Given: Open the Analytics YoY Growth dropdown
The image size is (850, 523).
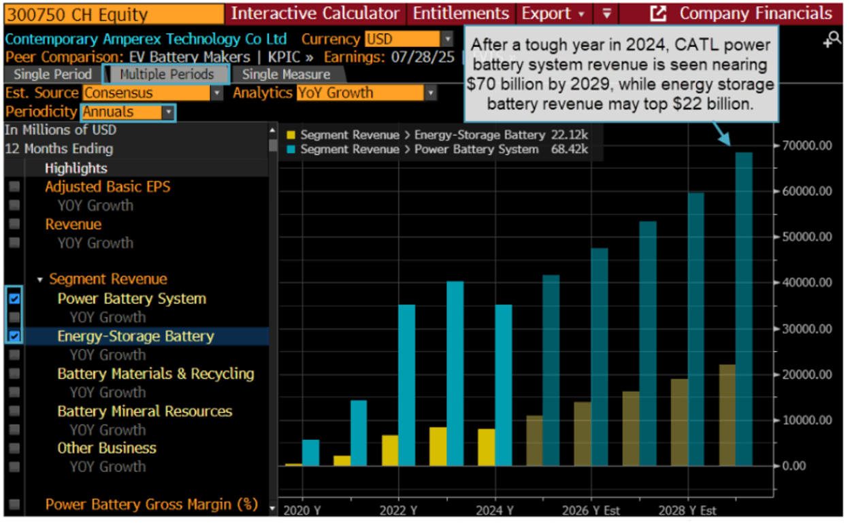Looking at the screenshot, I should click(x=431, y=92).
